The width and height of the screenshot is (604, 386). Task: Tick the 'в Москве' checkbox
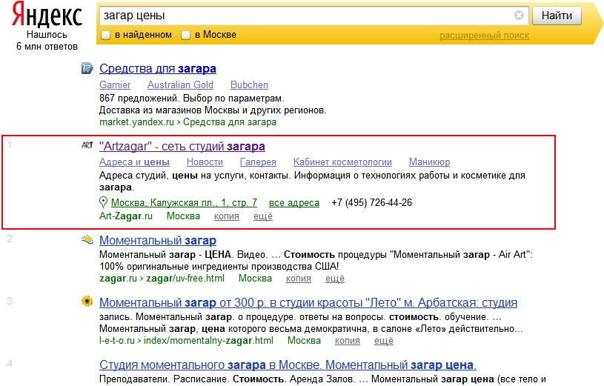[186, 35]
